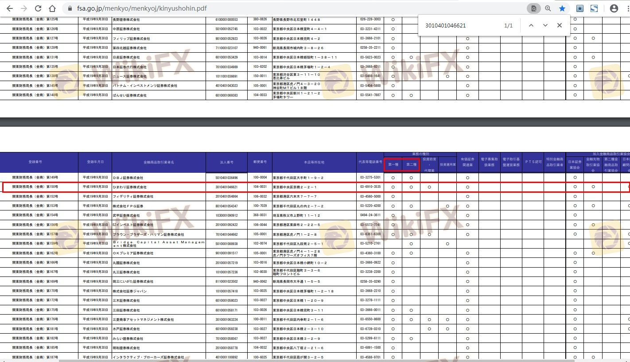
Task: Click the find-in-page icon in address bar
Action: pyautogui.click(x=534, y=8)
